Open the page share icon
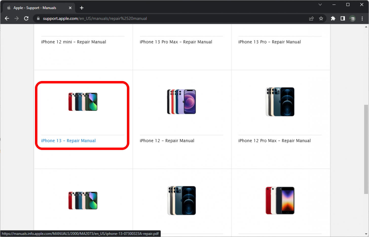The image size is (369, 237). (x=311, y=18)
